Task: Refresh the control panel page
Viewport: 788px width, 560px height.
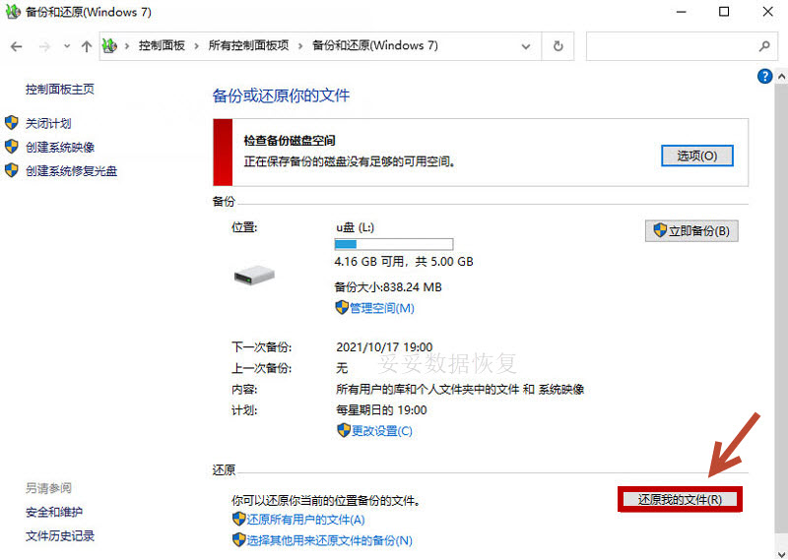Action: [x=558, y=46]
